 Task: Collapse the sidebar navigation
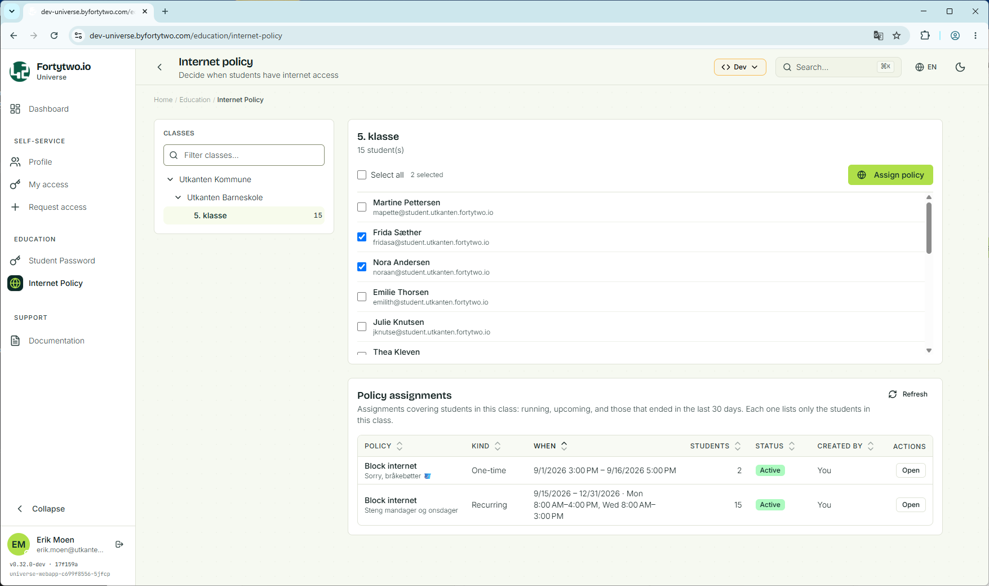[41, 509]
